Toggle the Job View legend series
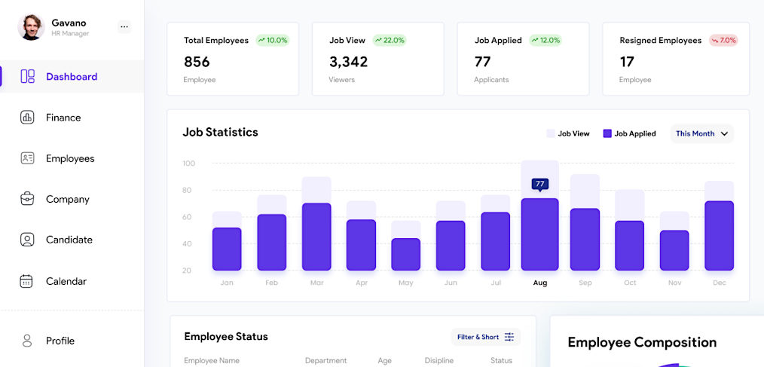Viewport: 764px width, 367px height. (x=568, y=133)
